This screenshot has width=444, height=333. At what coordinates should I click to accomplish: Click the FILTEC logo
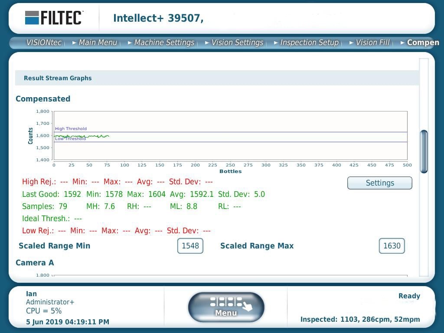tap(54, 18)
